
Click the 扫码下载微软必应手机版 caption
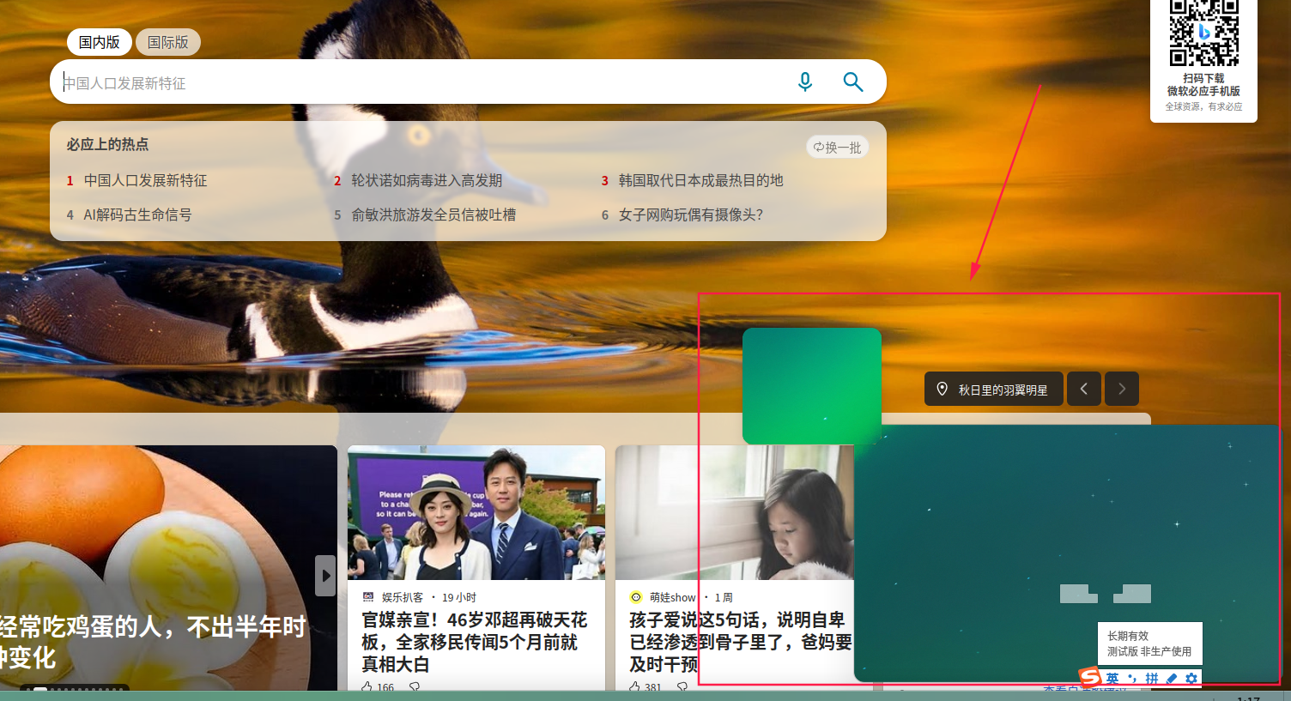point(1203,84)
